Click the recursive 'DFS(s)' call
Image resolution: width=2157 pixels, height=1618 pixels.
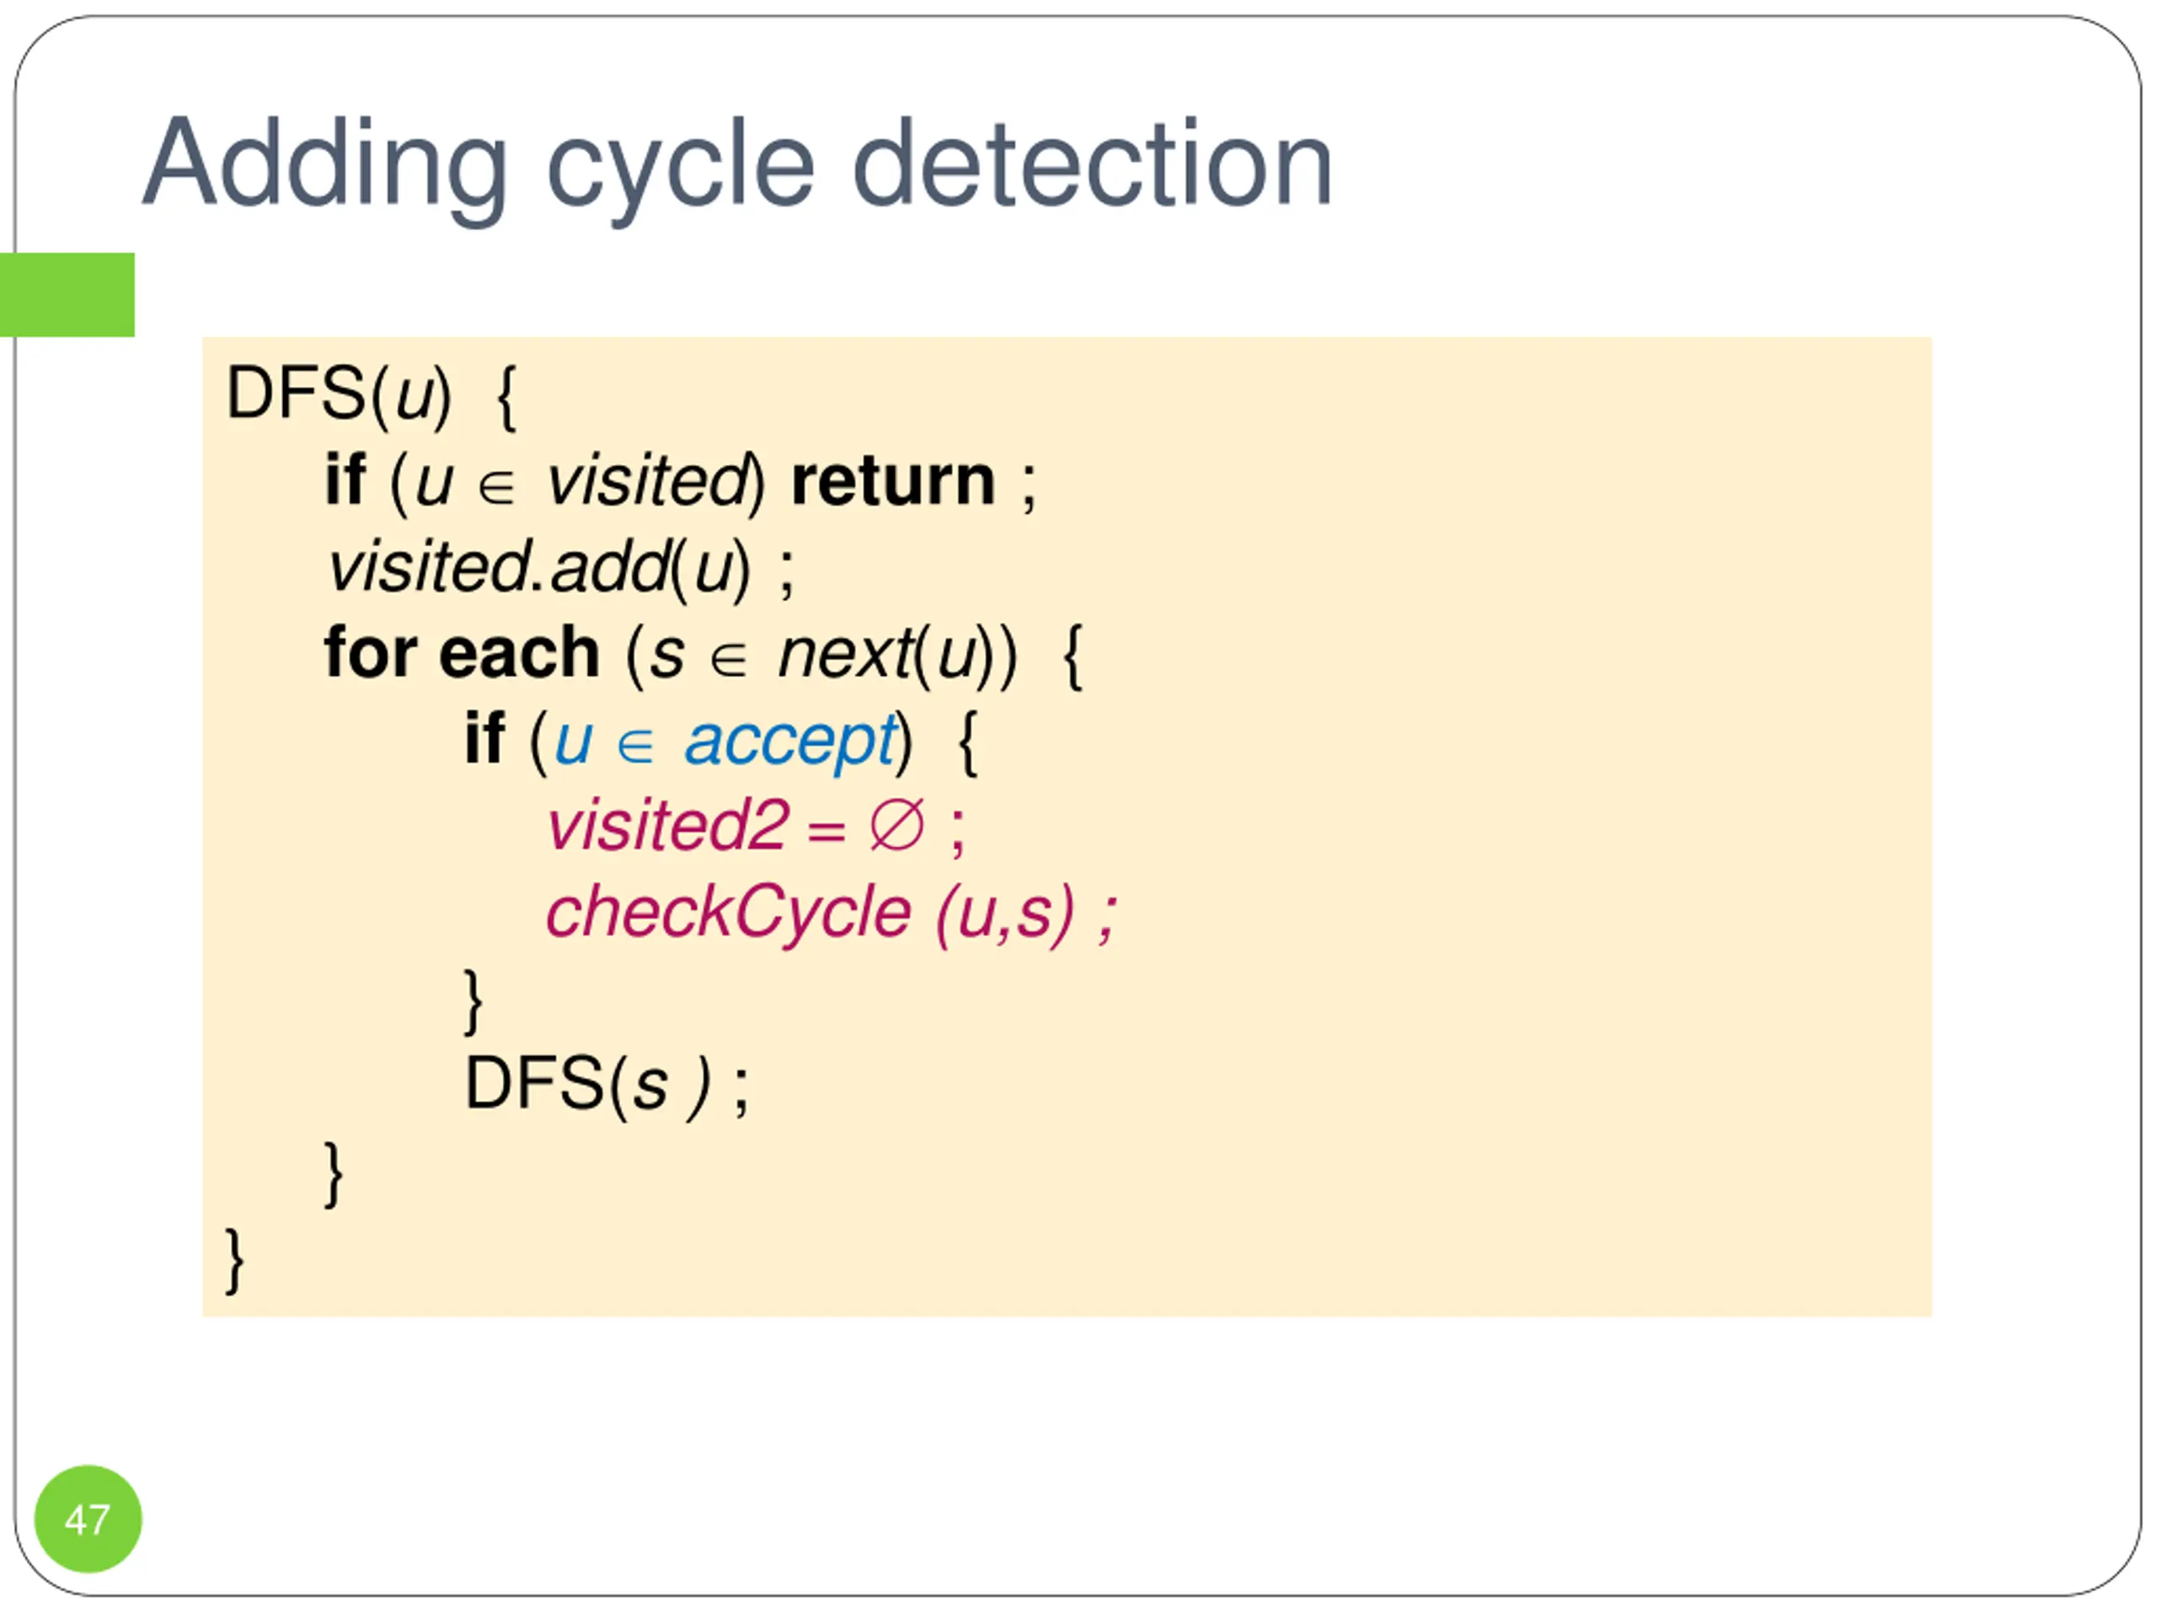tap(589, 1085)
